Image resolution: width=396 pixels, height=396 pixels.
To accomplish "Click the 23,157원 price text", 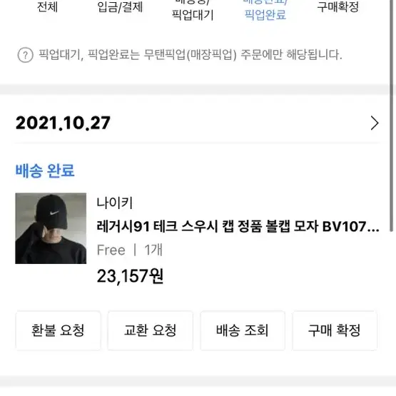I will (x=130, y=276).
